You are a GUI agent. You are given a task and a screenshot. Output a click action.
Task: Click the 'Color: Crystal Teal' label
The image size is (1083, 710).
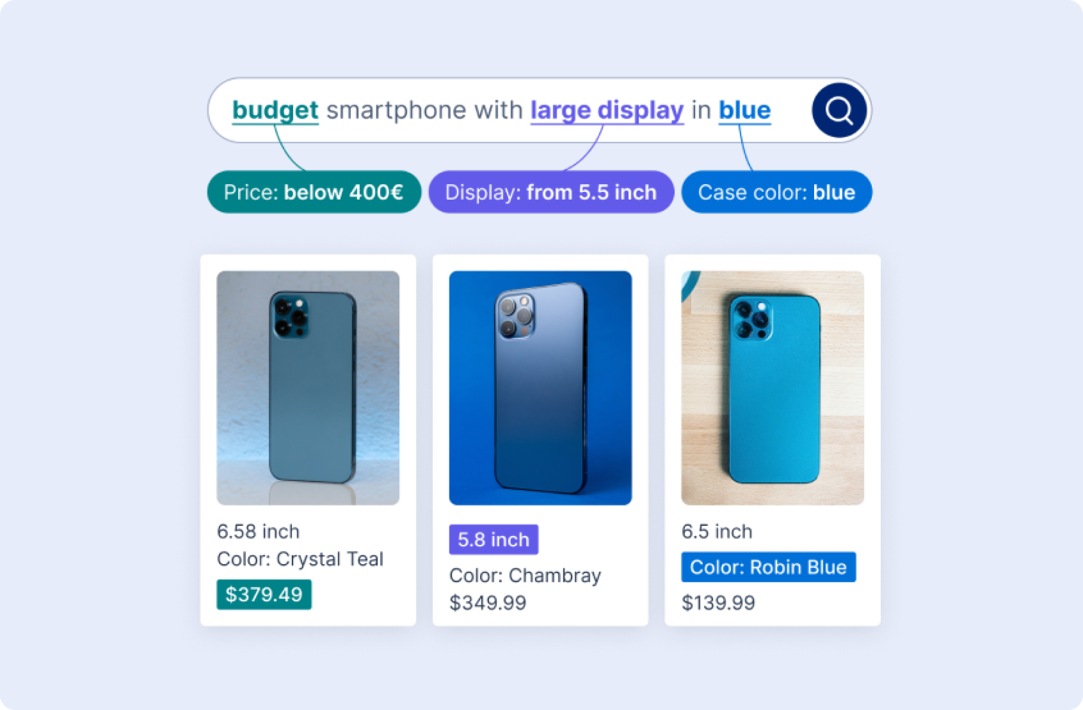click(x=300, y=559)
